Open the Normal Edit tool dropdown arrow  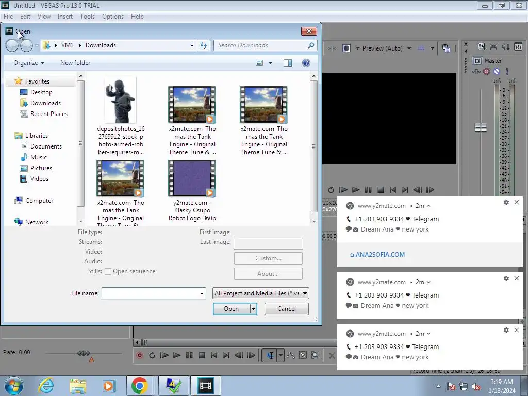point(280,355)
